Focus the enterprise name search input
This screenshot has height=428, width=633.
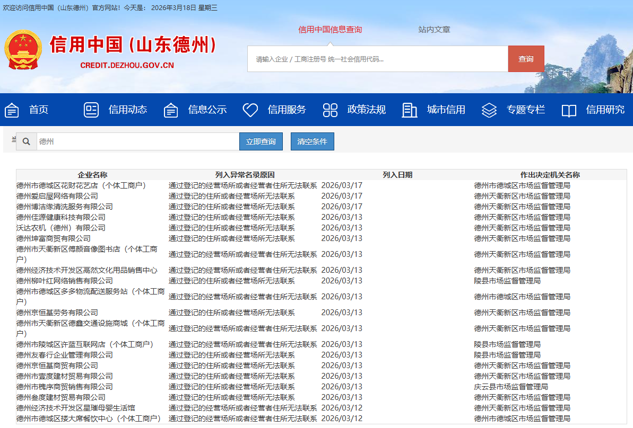[377, 59]
